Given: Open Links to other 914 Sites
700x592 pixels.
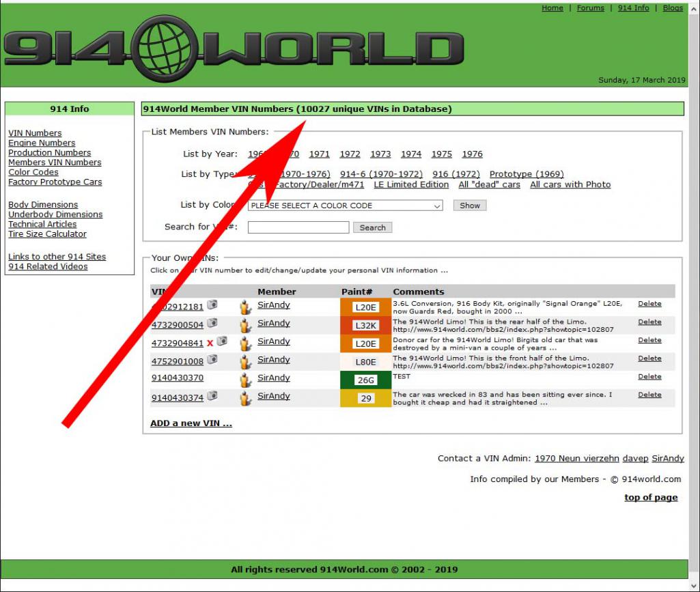Looking at the screenshot, I should click(57, 257).
